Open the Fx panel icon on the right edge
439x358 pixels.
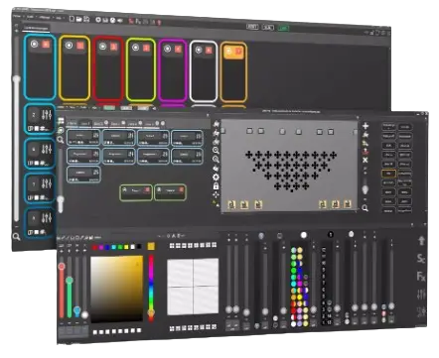click(x=421, y=276)
